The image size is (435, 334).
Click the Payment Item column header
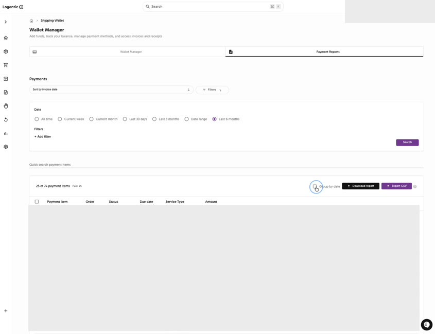point(57,202)
